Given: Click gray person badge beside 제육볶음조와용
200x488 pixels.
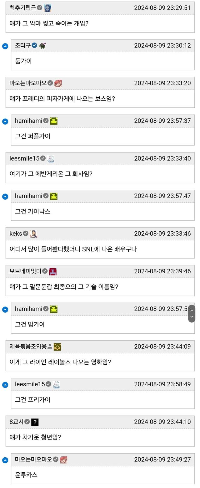Looking at the screenshot, I should tap(50, 347).
